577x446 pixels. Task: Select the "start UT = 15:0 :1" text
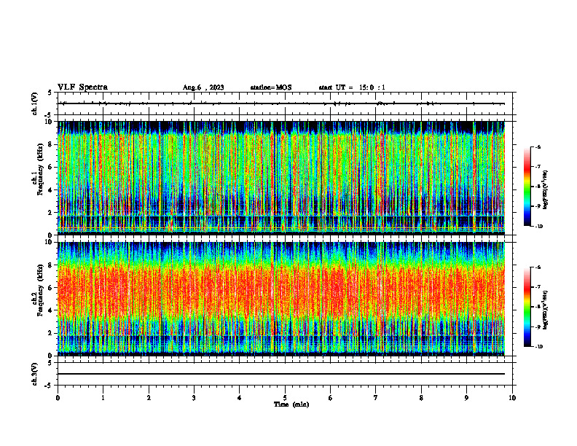pos(352,87)
